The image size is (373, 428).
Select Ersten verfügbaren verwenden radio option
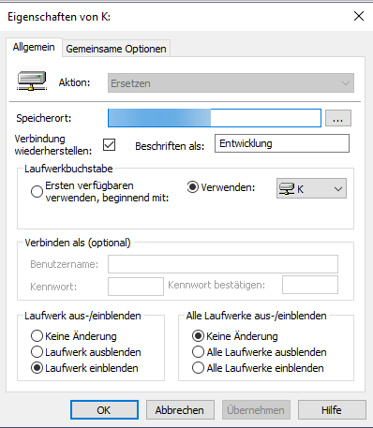coord(37,191)
